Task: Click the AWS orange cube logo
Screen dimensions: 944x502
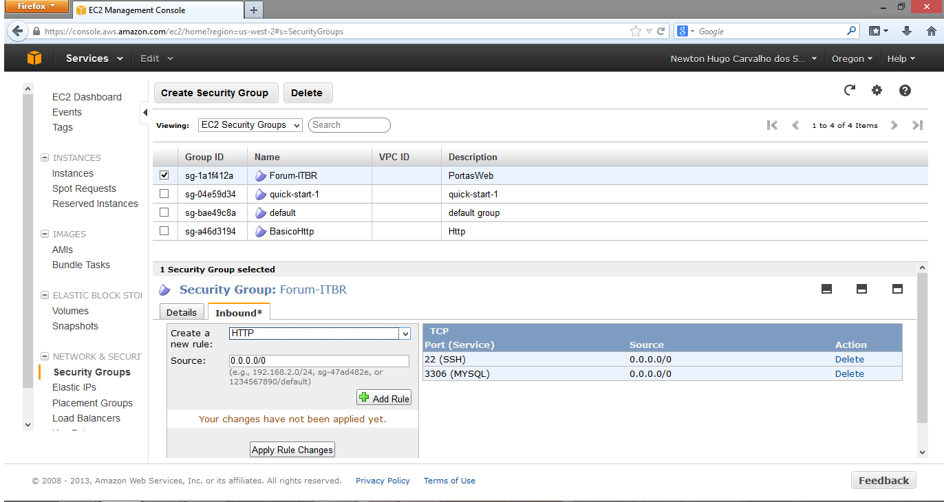Action: point(34,58)
